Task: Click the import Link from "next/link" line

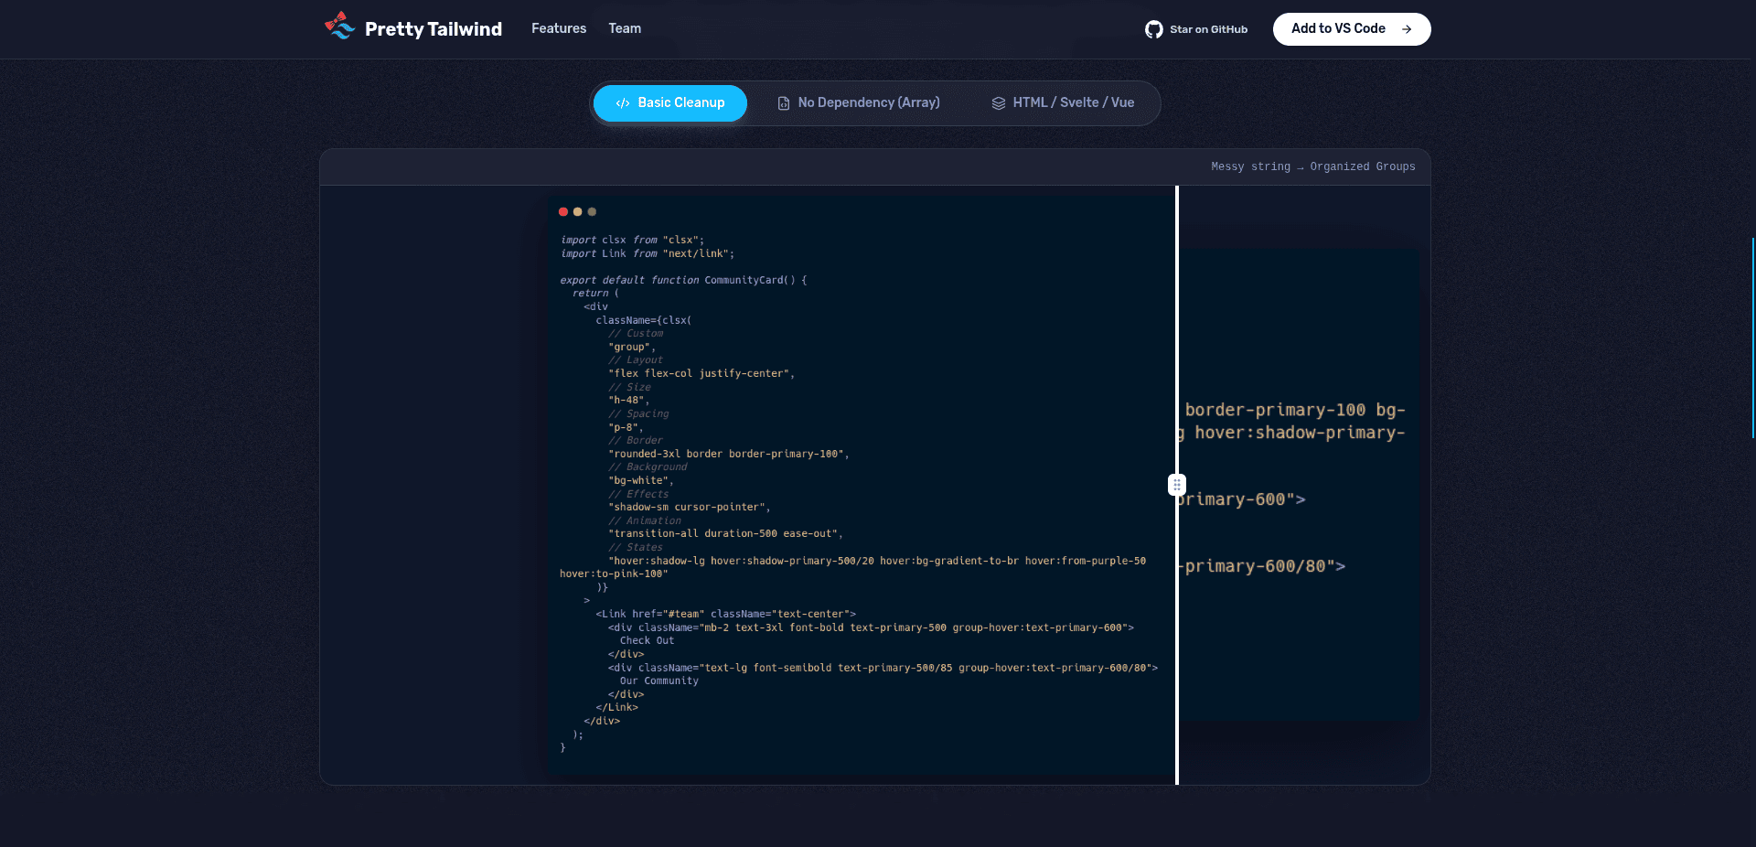Action: point(648,253)
